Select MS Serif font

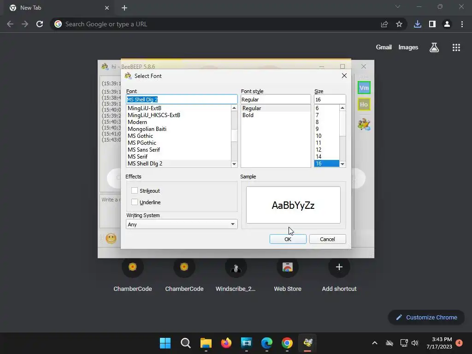click(x=179, y=157)
